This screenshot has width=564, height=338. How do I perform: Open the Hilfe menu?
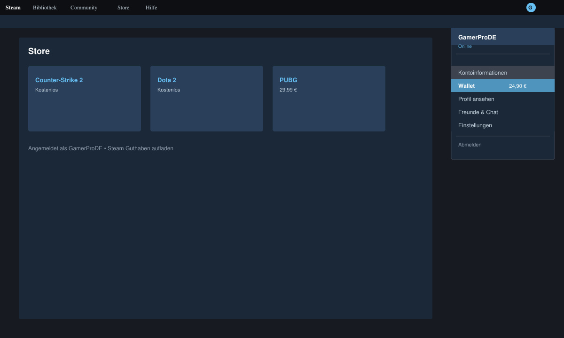[151, 8]
